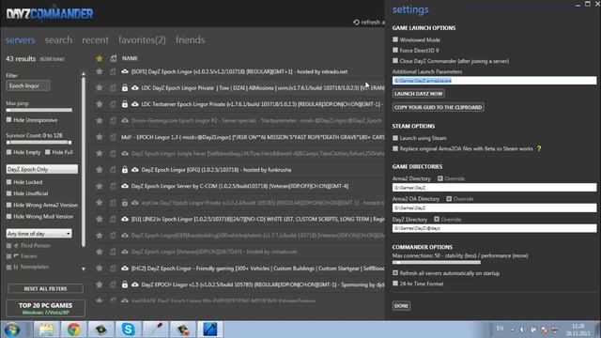Open the favorites(2) tab
Image resolution: width=601 pixels, height=338 pixels.
tap(142, 39)
